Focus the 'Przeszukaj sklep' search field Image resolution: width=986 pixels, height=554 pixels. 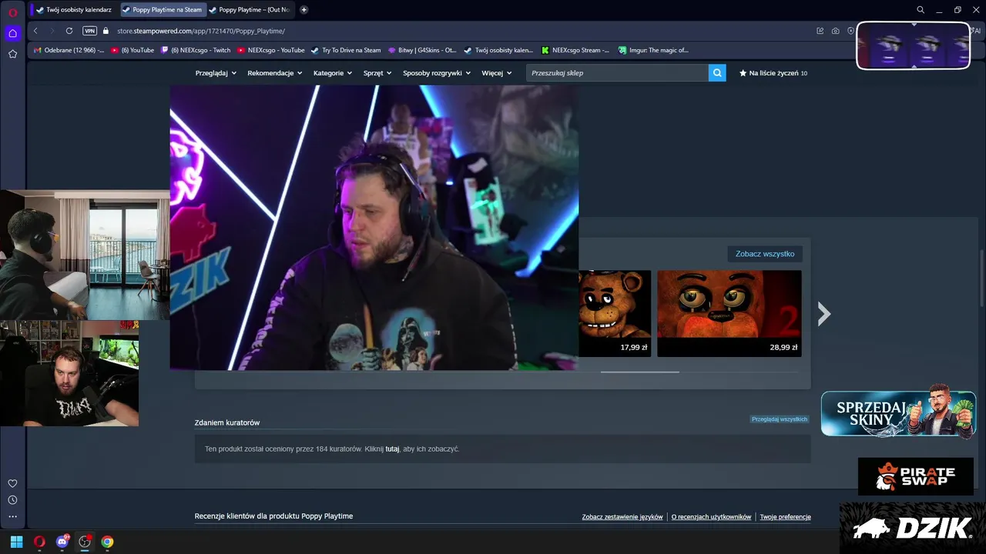point(617,73)
